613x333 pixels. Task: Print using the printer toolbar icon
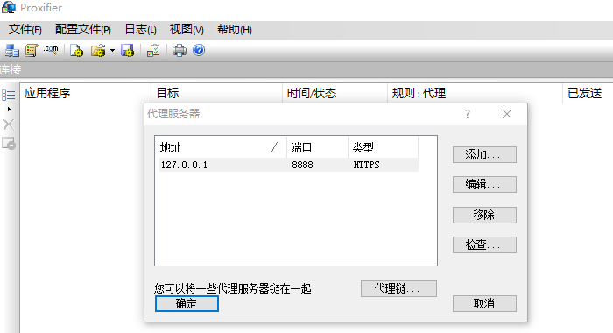[x=180, y=51]
